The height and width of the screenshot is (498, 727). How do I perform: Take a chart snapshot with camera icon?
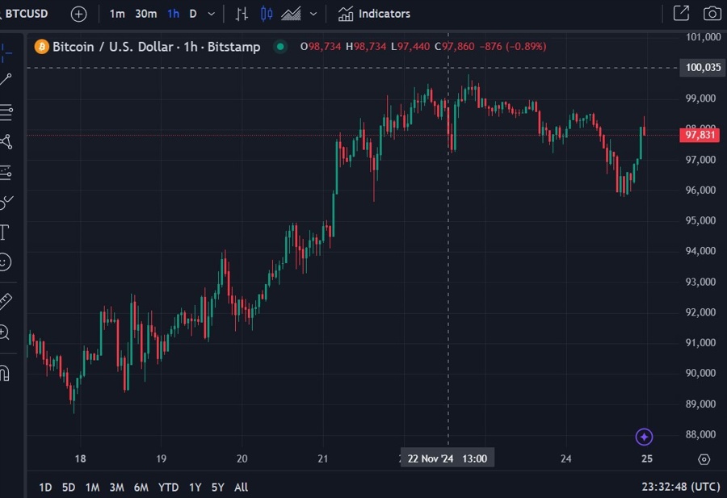pos(711,14)
